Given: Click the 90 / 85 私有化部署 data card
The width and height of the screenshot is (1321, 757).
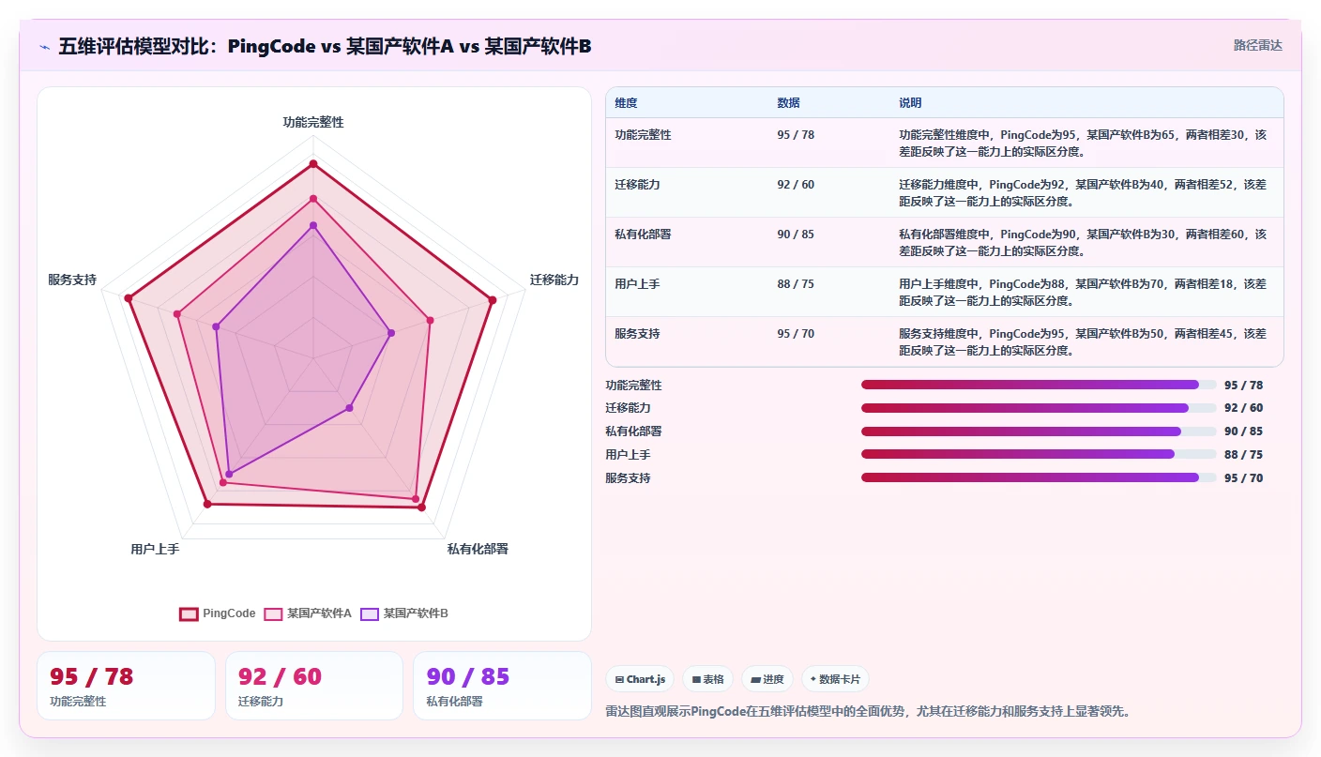Looking at the screenshot, I should [503, 686].
